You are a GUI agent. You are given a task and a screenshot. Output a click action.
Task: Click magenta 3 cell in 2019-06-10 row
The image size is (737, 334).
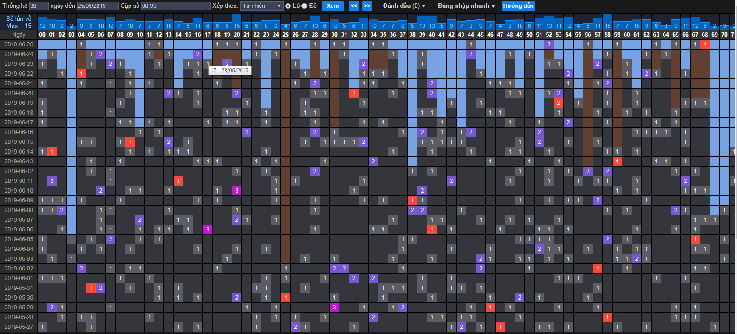point(237,191)
